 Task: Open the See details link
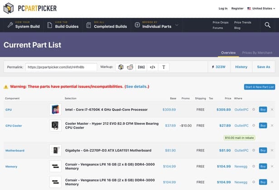[x=137, y=86]
